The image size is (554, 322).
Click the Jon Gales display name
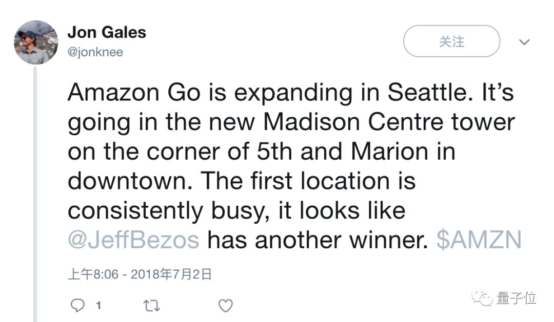coord(107,32)
